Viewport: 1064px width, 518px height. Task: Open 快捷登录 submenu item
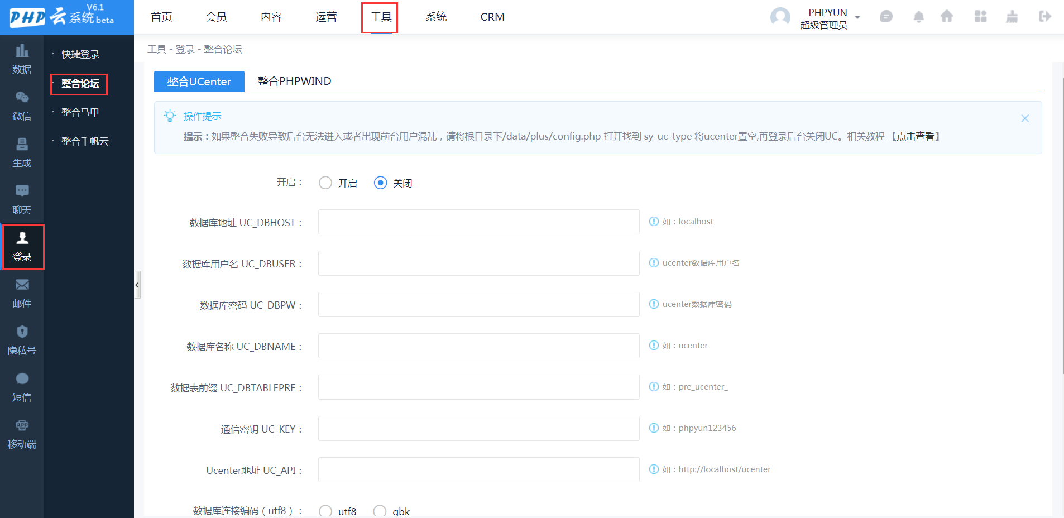[x=80, y=54]
